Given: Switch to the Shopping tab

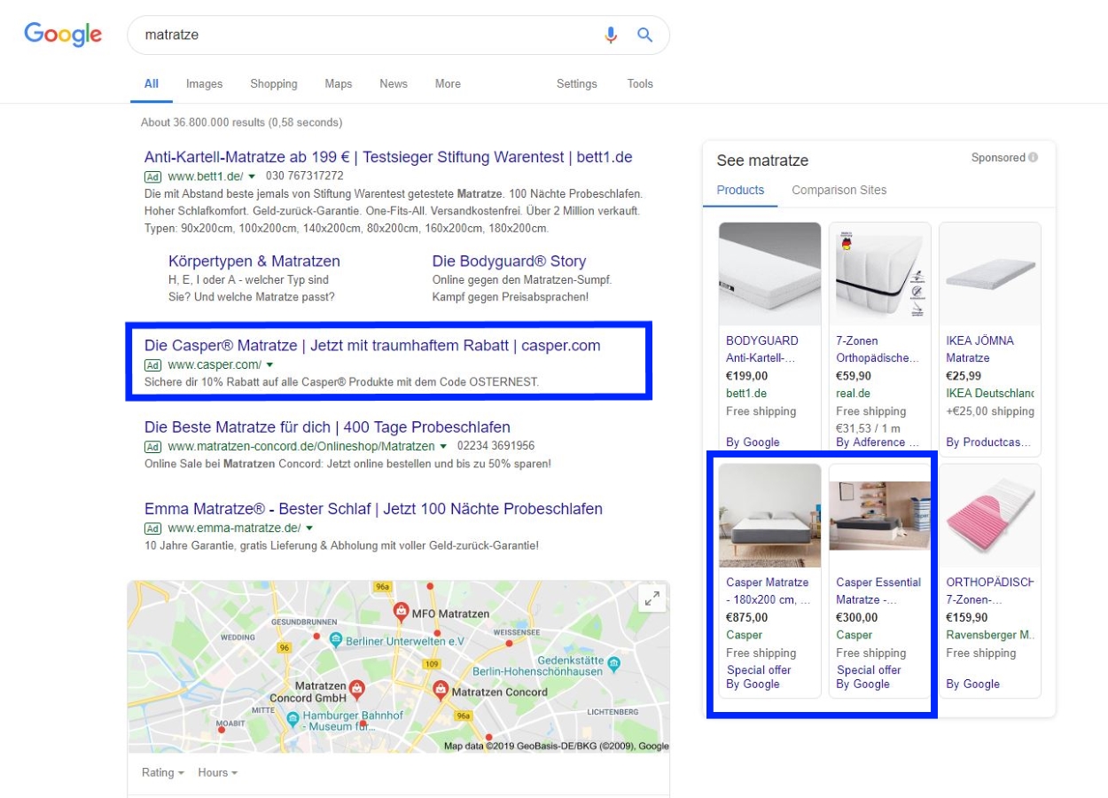Looking at the screenshot, I should [x=274, y=83].
